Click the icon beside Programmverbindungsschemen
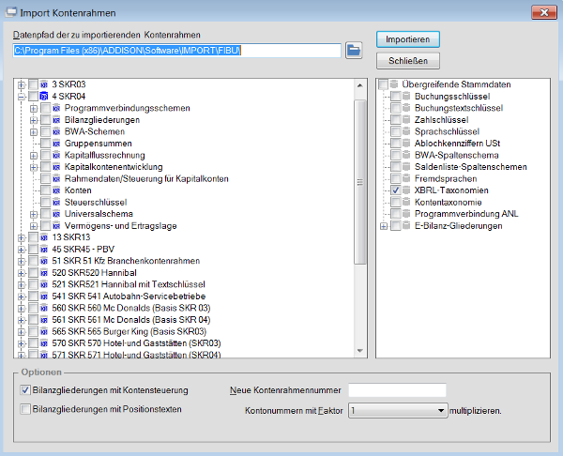The image size is (563, 456). (56, 108)
